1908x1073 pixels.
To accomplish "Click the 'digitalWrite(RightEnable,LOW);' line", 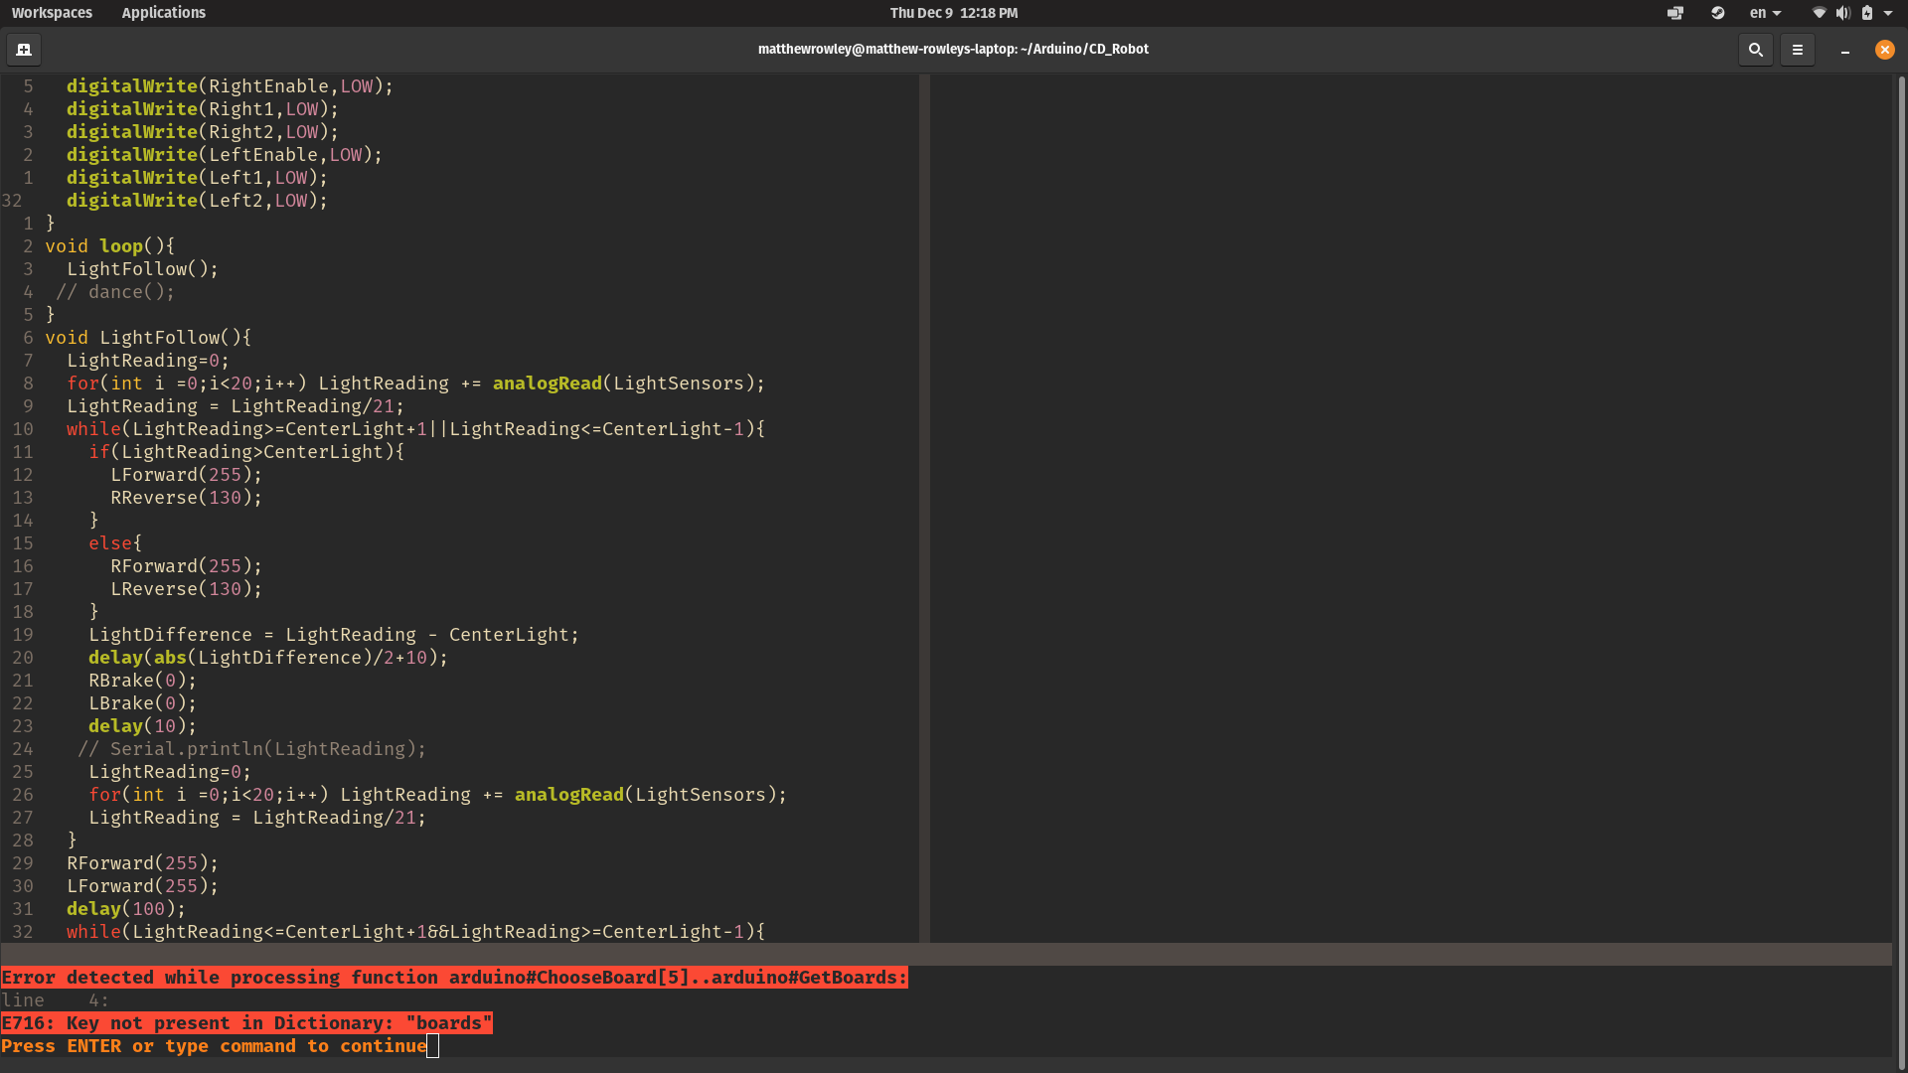I will [x=230, y=86].
